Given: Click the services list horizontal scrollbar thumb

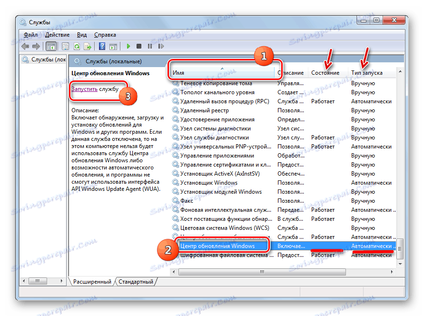Looking at the screenshot, I should tap(262, 272).
